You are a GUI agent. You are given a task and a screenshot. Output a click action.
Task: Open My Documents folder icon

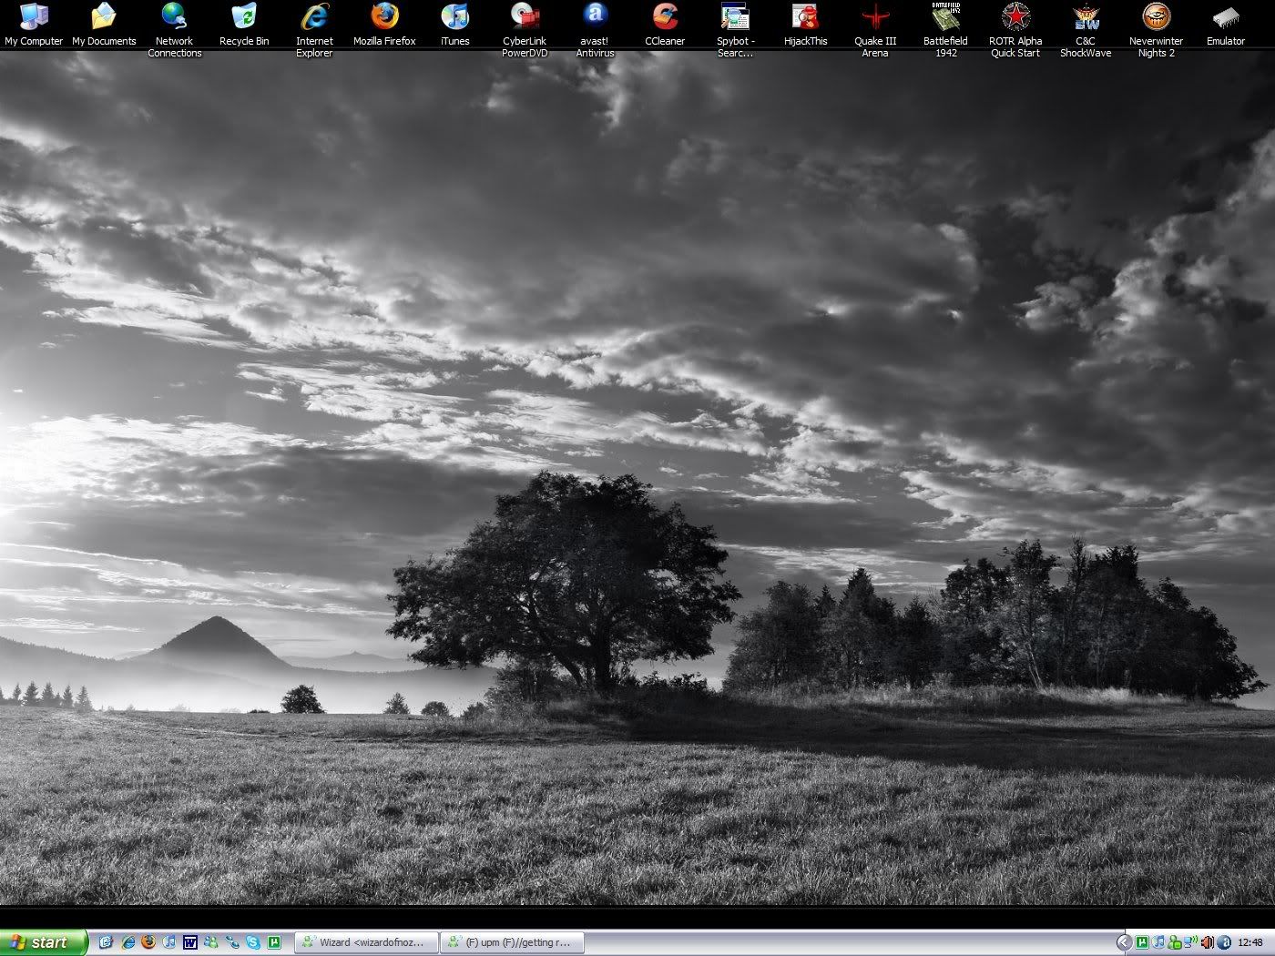(104, 25)
